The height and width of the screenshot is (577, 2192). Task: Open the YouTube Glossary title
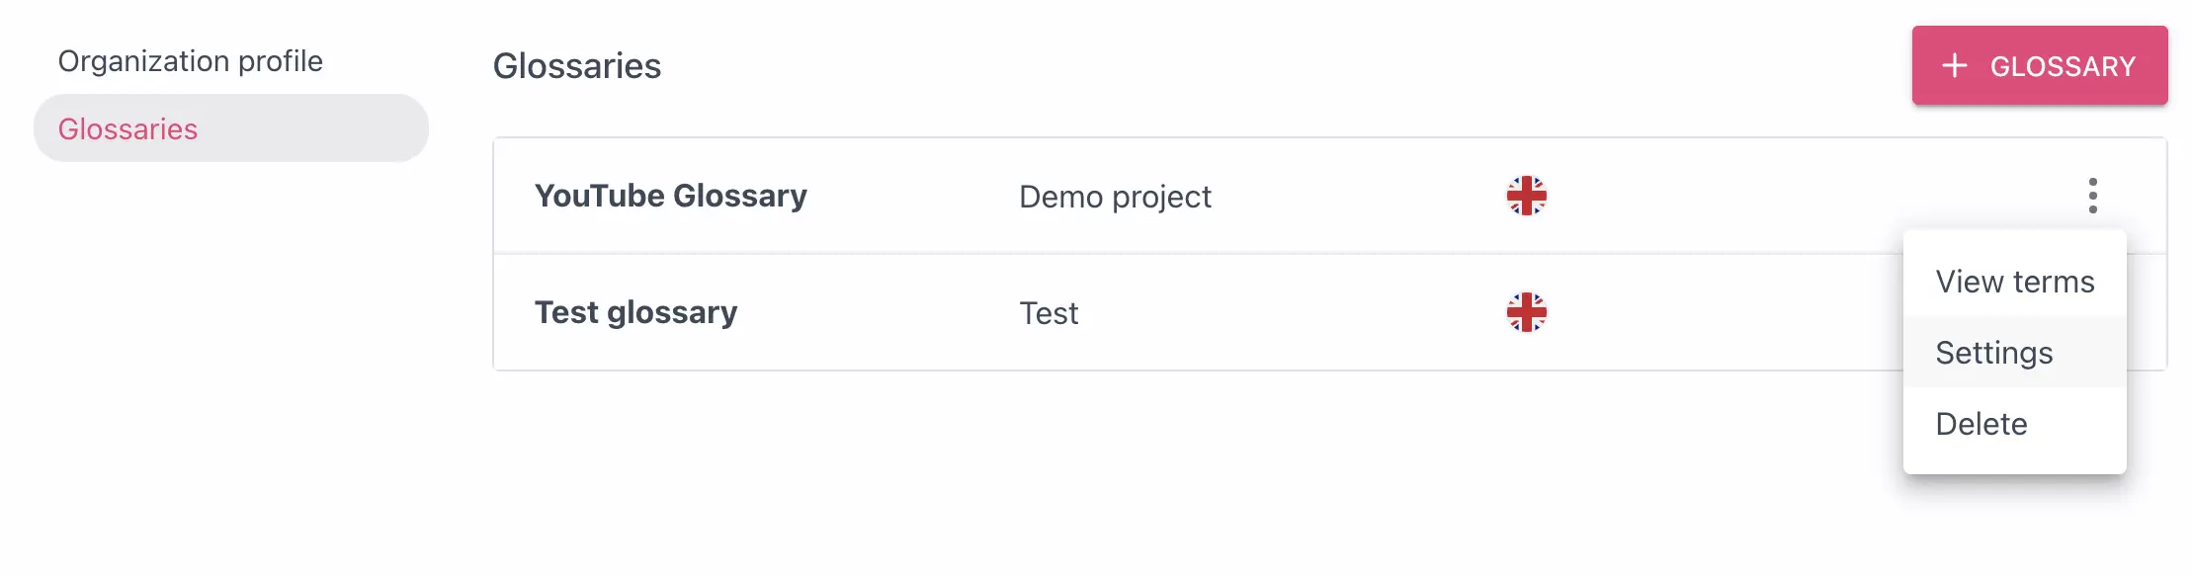tap(670, 196)
